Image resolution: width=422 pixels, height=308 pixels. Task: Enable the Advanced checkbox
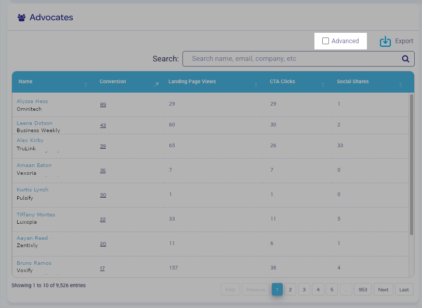coord(325,41)
